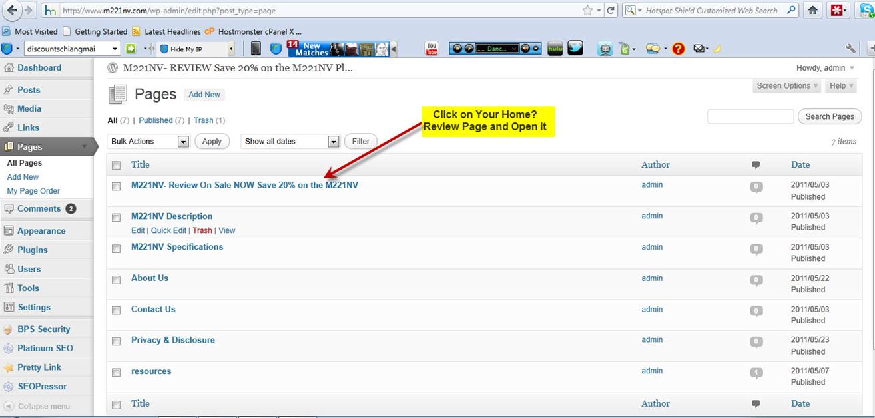Click the Search Pages text field

click(x=750, y=117)
